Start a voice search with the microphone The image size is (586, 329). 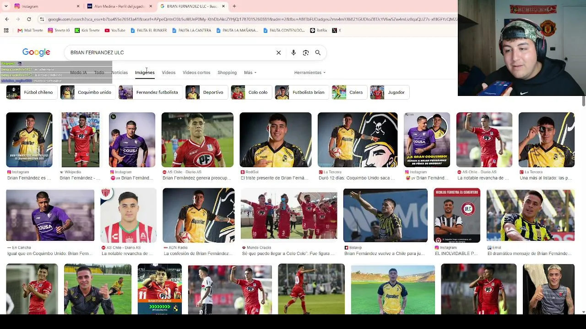[x=293, y=53]
